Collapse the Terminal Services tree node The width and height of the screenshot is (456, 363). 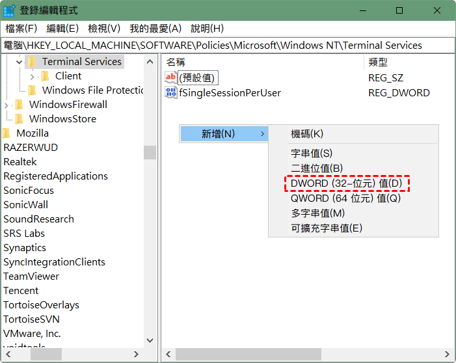coord(20,62)
